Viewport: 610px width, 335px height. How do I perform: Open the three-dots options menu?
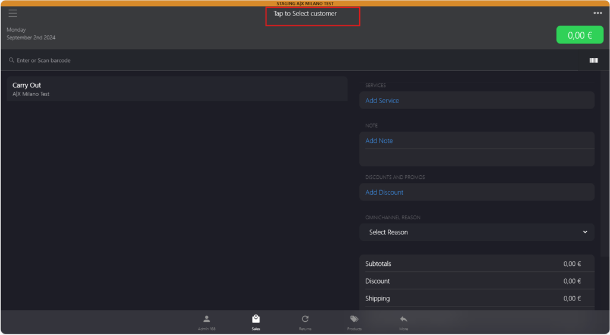click(x=597, y=13)
